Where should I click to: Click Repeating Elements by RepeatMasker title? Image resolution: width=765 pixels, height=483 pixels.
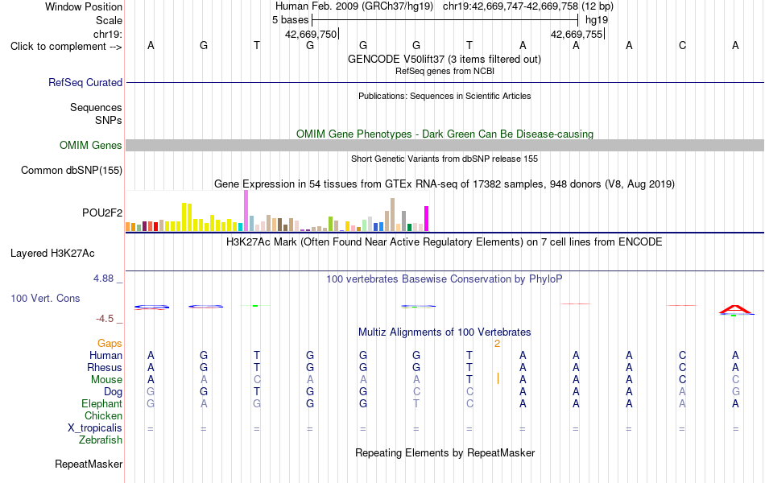445,452
